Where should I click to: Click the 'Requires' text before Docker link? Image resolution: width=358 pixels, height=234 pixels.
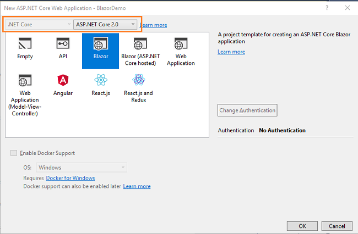(34, 178)
